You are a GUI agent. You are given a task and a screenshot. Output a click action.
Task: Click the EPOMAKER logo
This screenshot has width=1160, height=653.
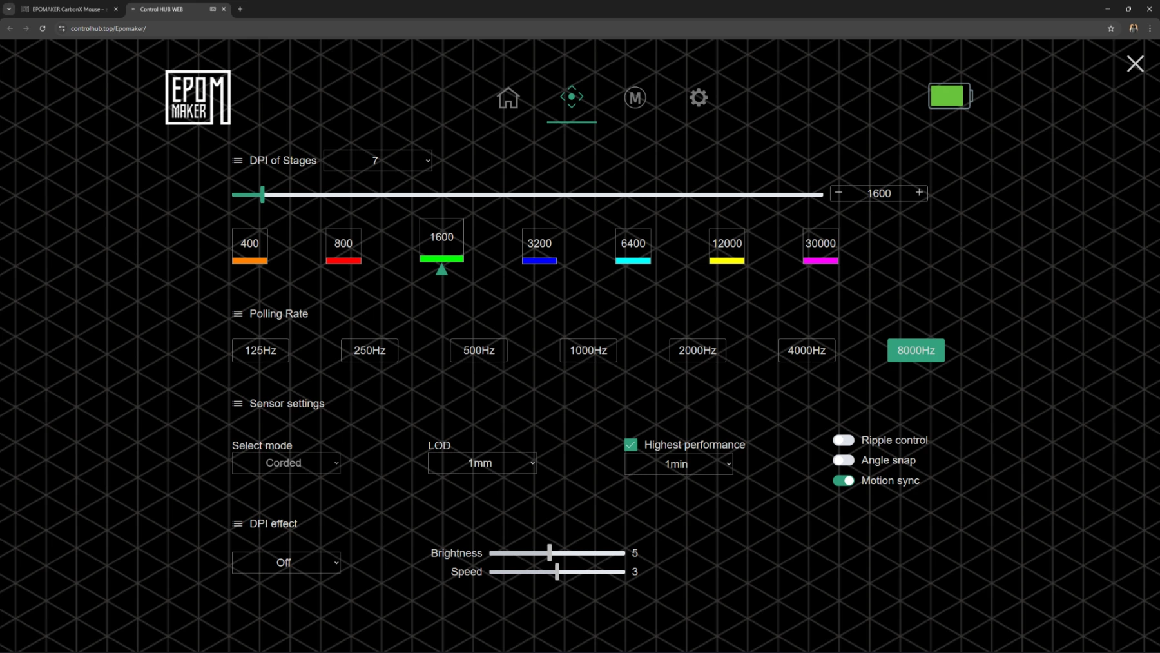(x=198, y=97)
